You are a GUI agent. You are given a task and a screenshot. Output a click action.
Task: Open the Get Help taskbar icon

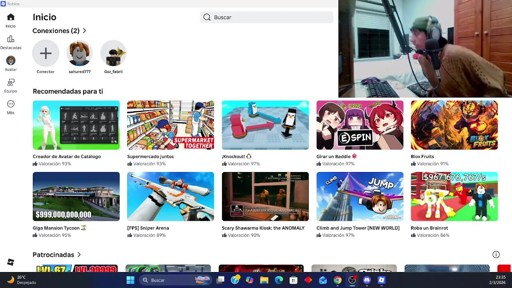235,280
